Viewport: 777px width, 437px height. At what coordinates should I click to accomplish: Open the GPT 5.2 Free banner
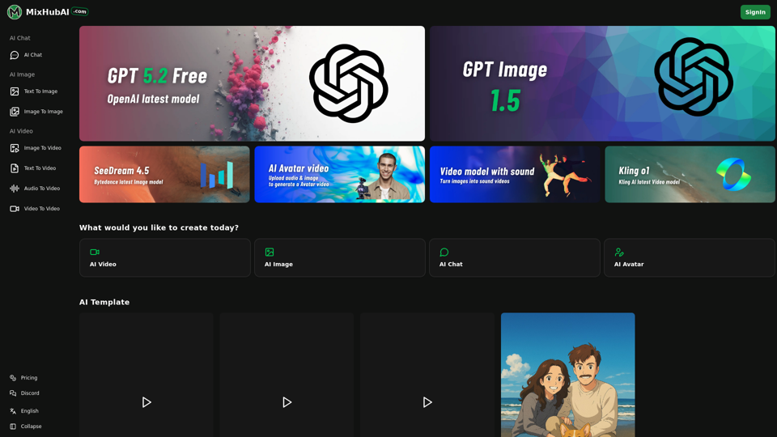pos(252,83)
